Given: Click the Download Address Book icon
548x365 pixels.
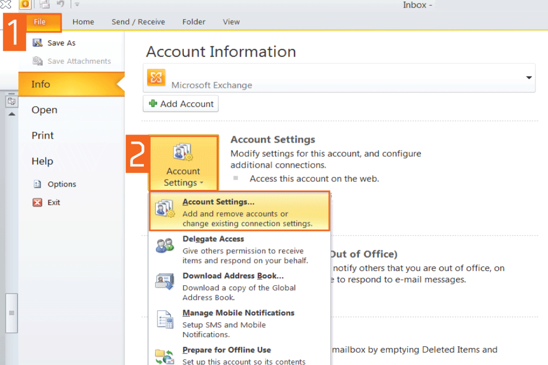Looking at the screenshot, I should pyautogui.click(x=164, y=282).
